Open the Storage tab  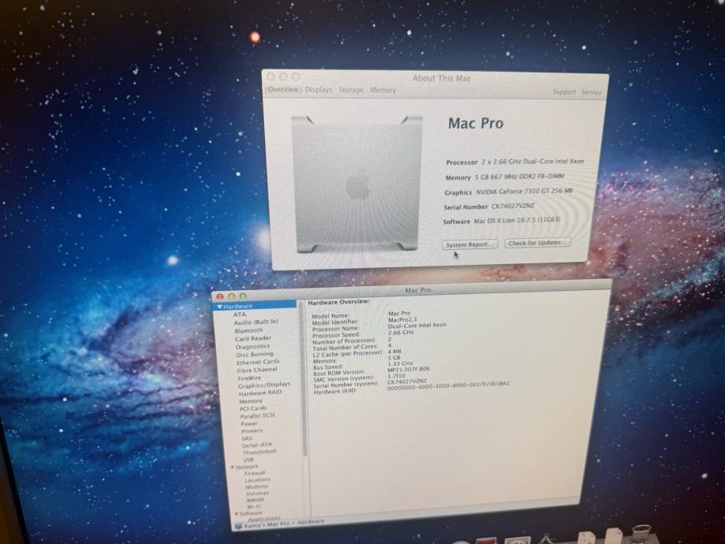coord(351,90)
